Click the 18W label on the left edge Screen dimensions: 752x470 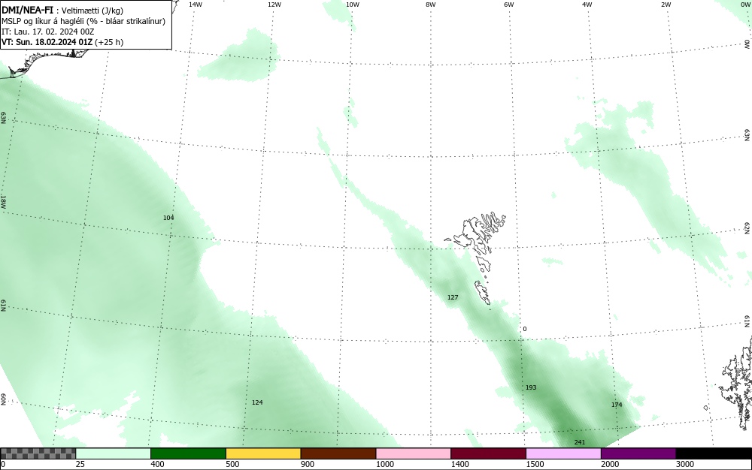pyautogui.click(x=3, y=201)
